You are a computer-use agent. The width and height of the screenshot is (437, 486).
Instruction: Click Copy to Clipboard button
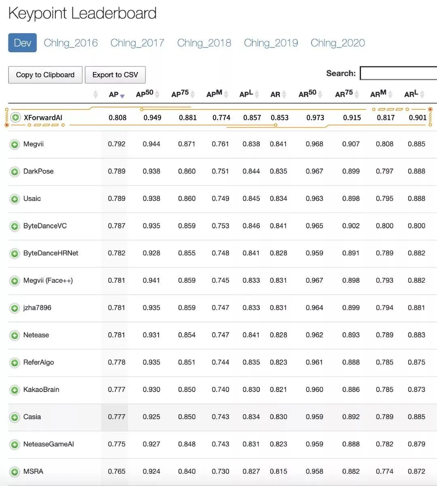45,75
